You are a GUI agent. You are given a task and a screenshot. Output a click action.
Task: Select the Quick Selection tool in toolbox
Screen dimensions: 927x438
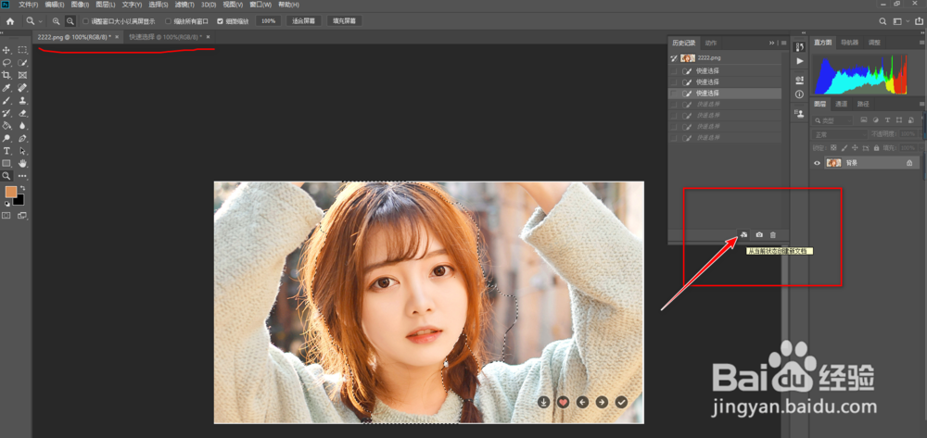[22, 63]
